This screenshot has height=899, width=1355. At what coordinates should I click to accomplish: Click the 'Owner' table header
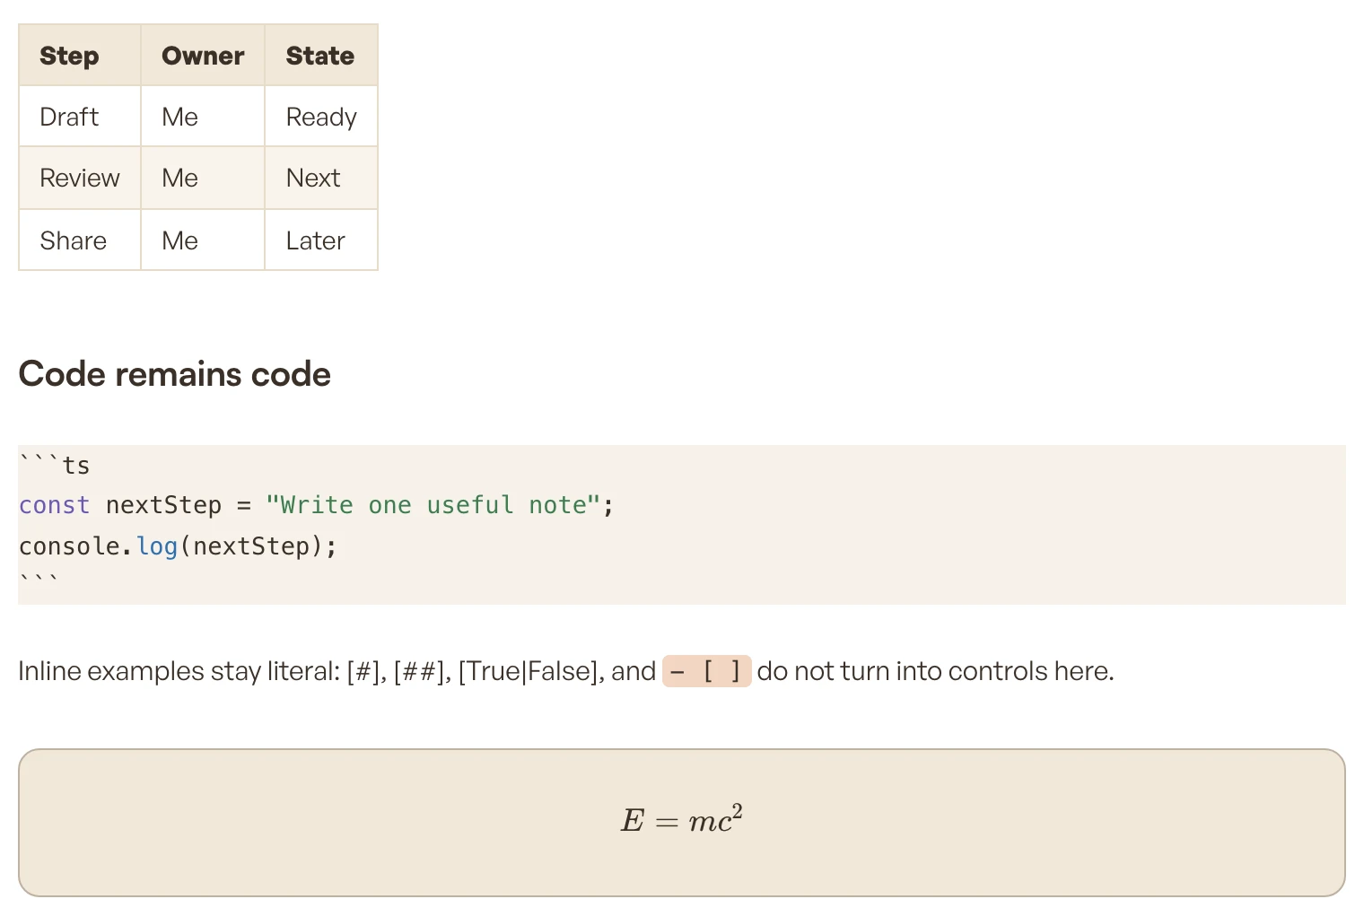(x=203, y=56)
